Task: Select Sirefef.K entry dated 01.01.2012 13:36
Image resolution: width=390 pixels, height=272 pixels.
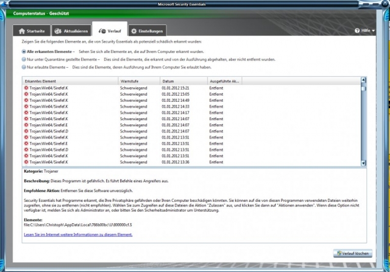Action: pyautogui.click(x=191, y=162)
